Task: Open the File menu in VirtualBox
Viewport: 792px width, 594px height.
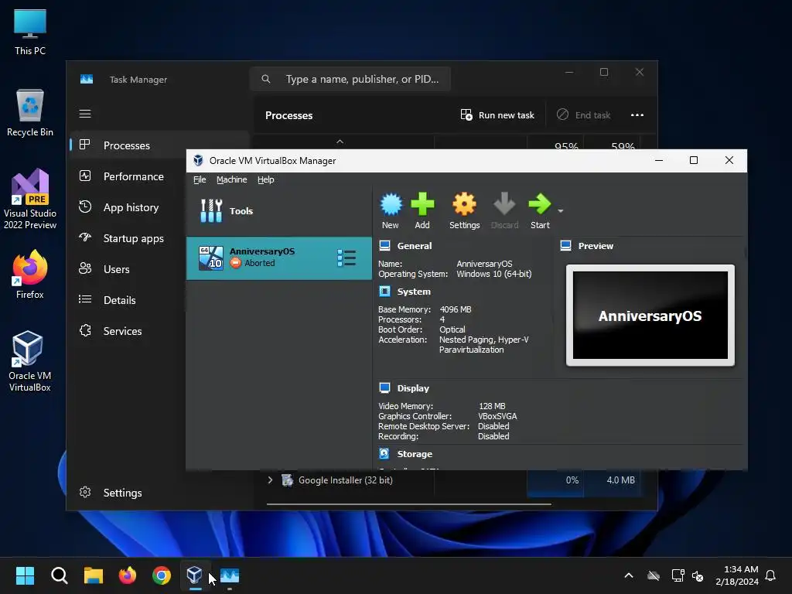Action: 200,179
